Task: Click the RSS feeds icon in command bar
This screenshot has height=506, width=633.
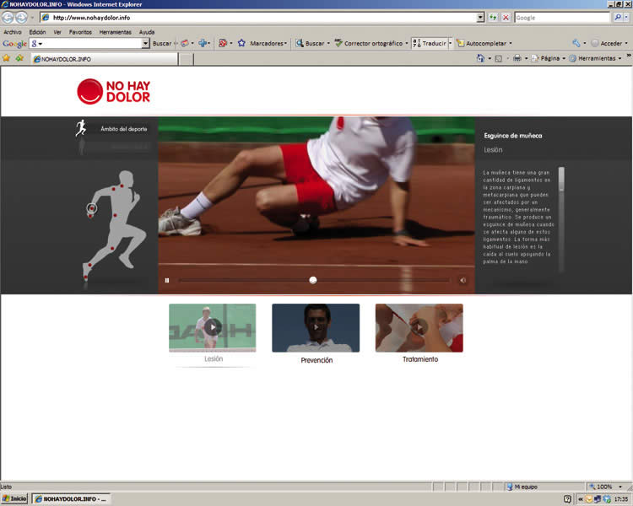Action: click(498, 58)
